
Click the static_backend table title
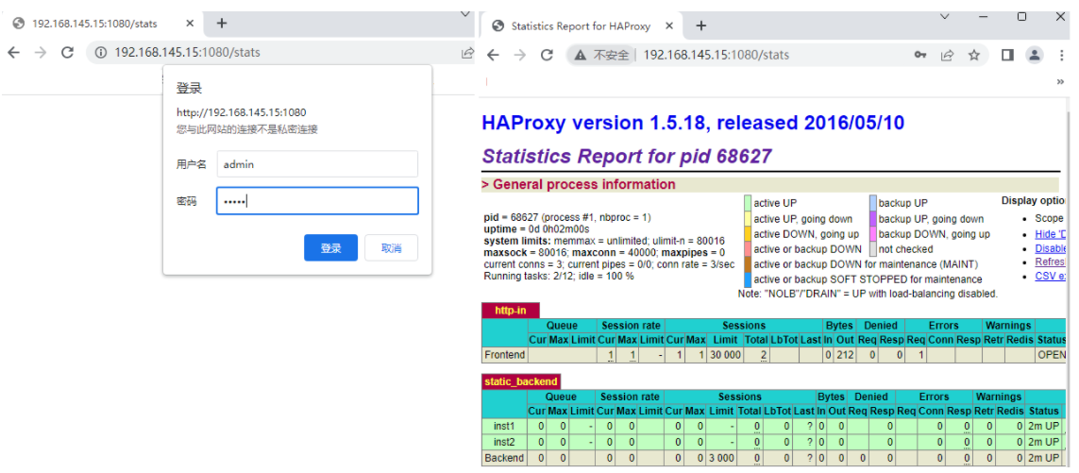[x=521, y=380]
